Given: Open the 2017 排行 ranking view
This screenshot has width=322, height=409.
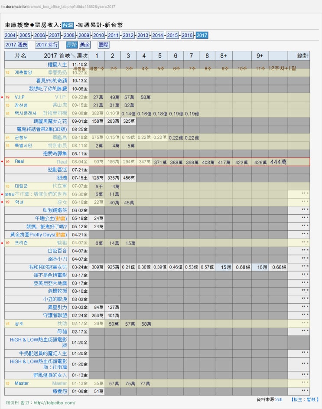Looking at the screenshot, I should pos(47,45).
